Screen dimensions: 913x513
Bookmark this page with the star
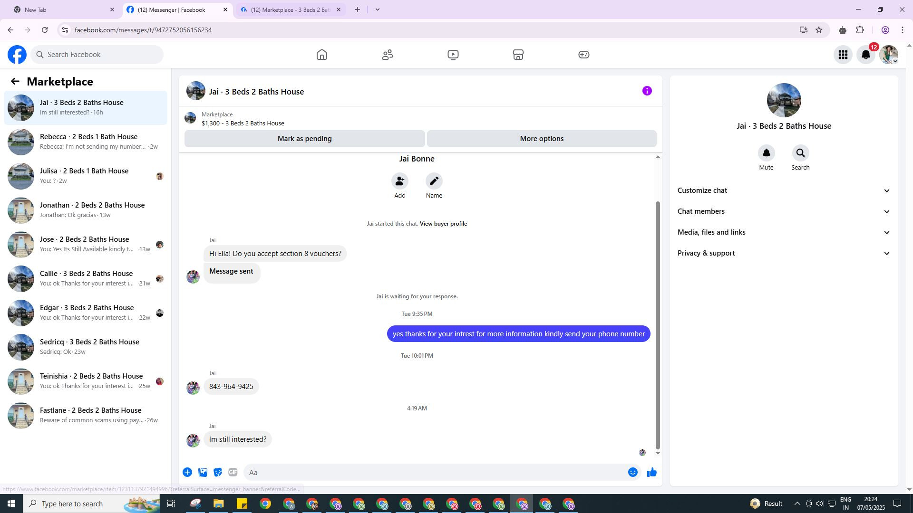click(x=819, y=30)
